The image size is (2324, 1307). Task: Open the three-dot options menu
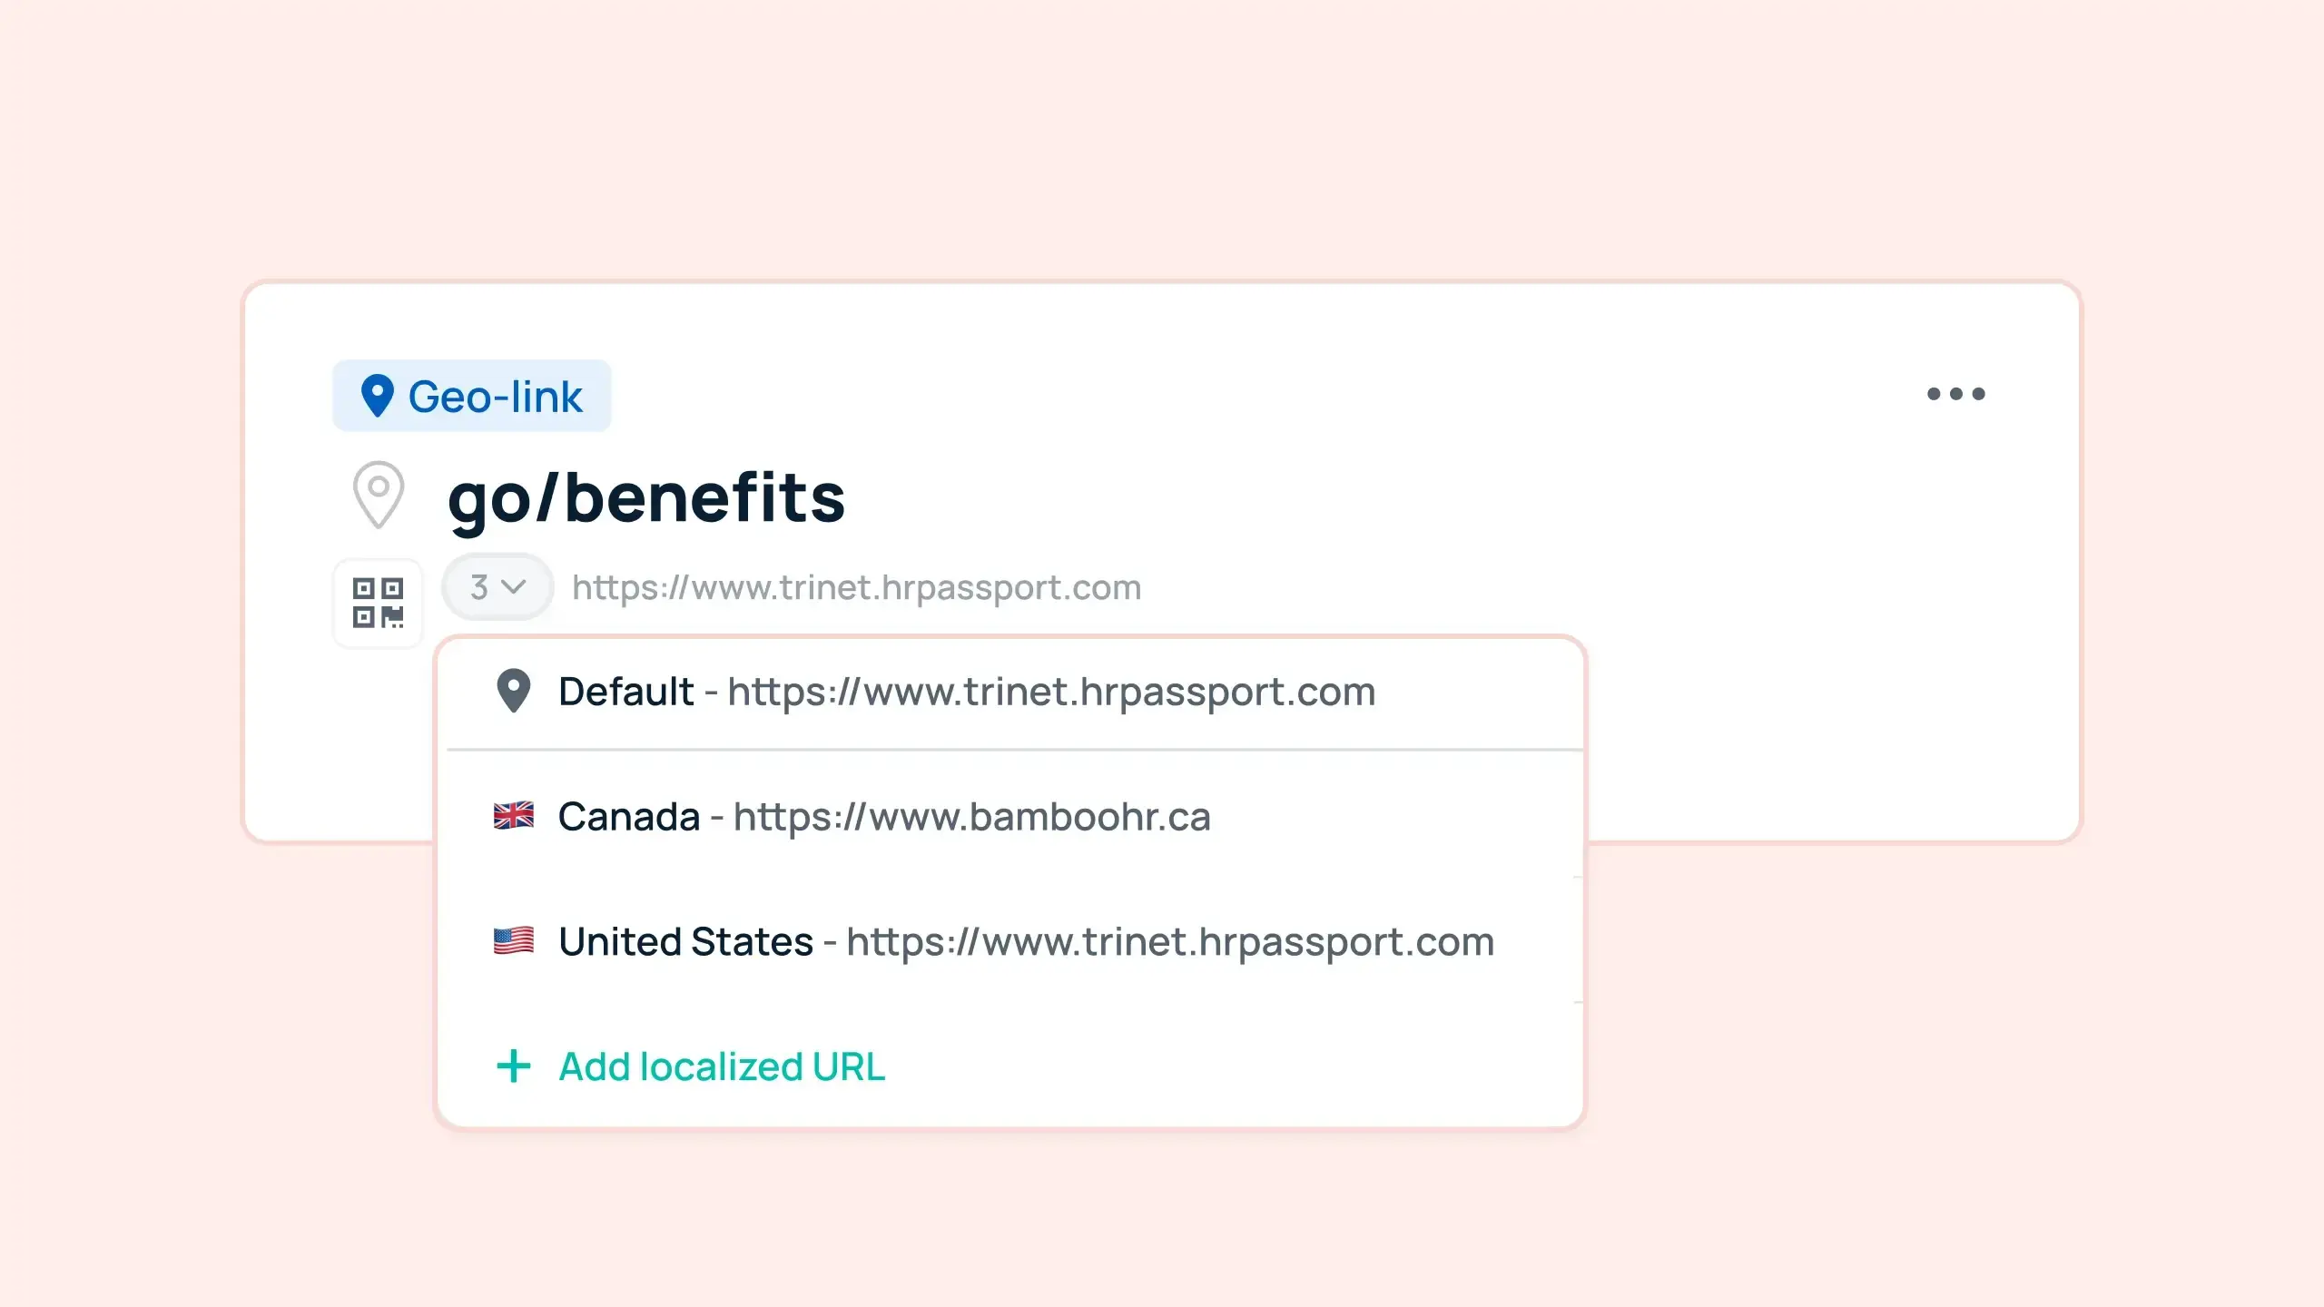[1957, 393]
